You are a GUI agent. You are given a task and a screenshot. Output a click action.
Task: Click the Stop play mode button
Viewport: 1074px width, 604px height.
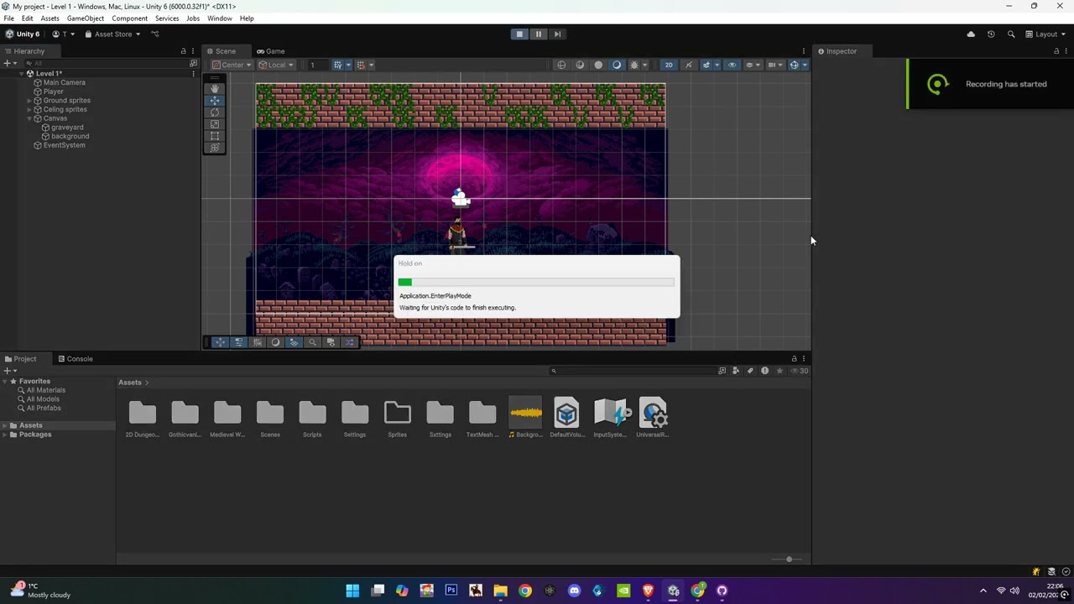click(519, 34)
